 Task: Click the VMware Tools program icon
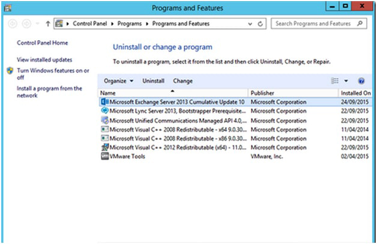click(x=104, y=156)
